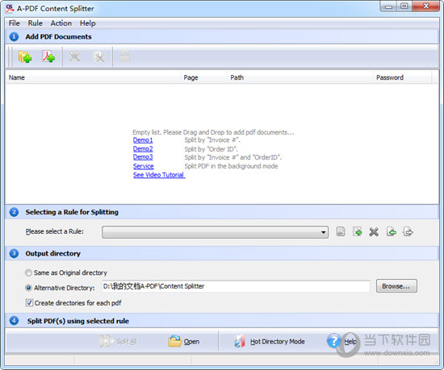
Task: Click the Edit rule icon
Action: tap(341, 232)
